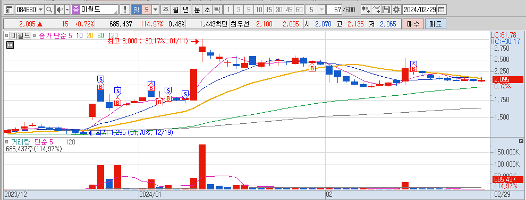Click the 매수 buy button
526x200 pixels.
click(x=413, y=24)
